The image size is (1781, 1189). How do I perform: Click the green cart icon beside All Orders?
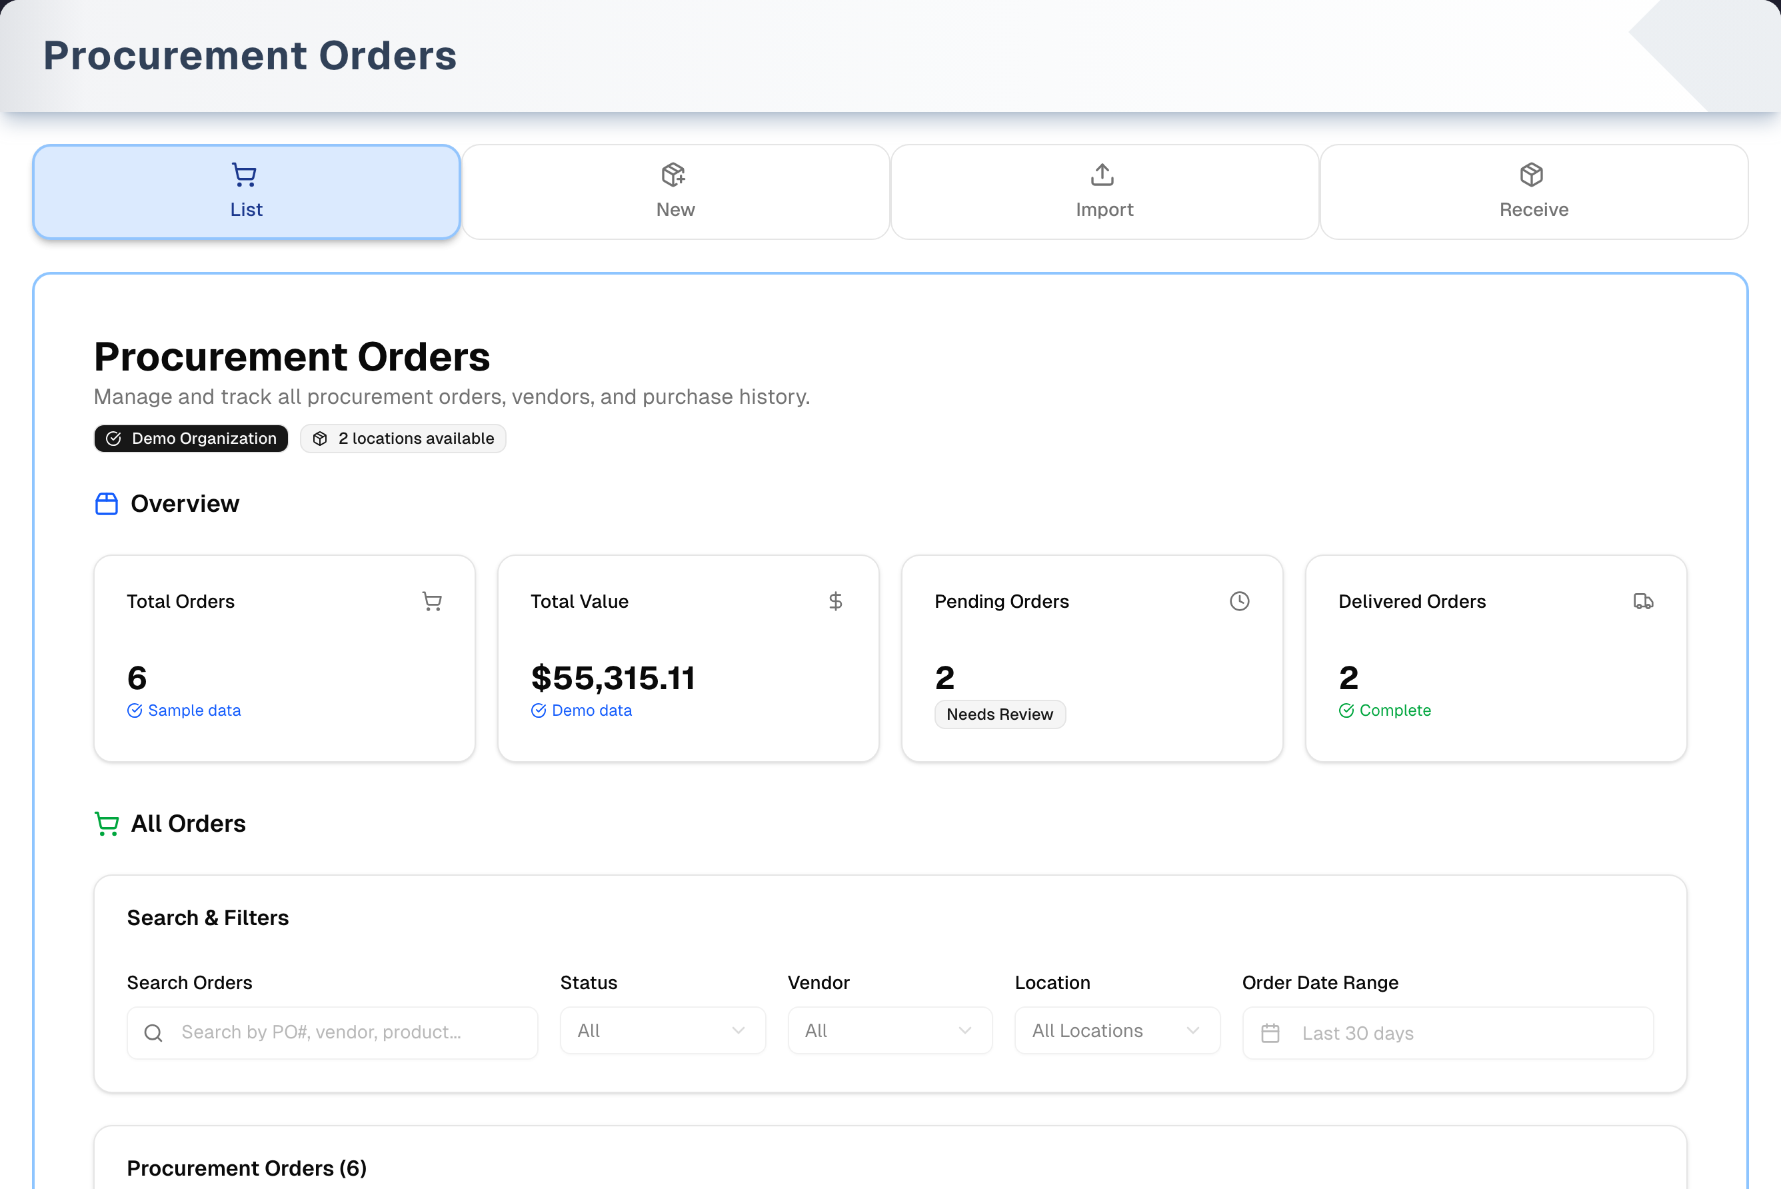pos(106,824)
